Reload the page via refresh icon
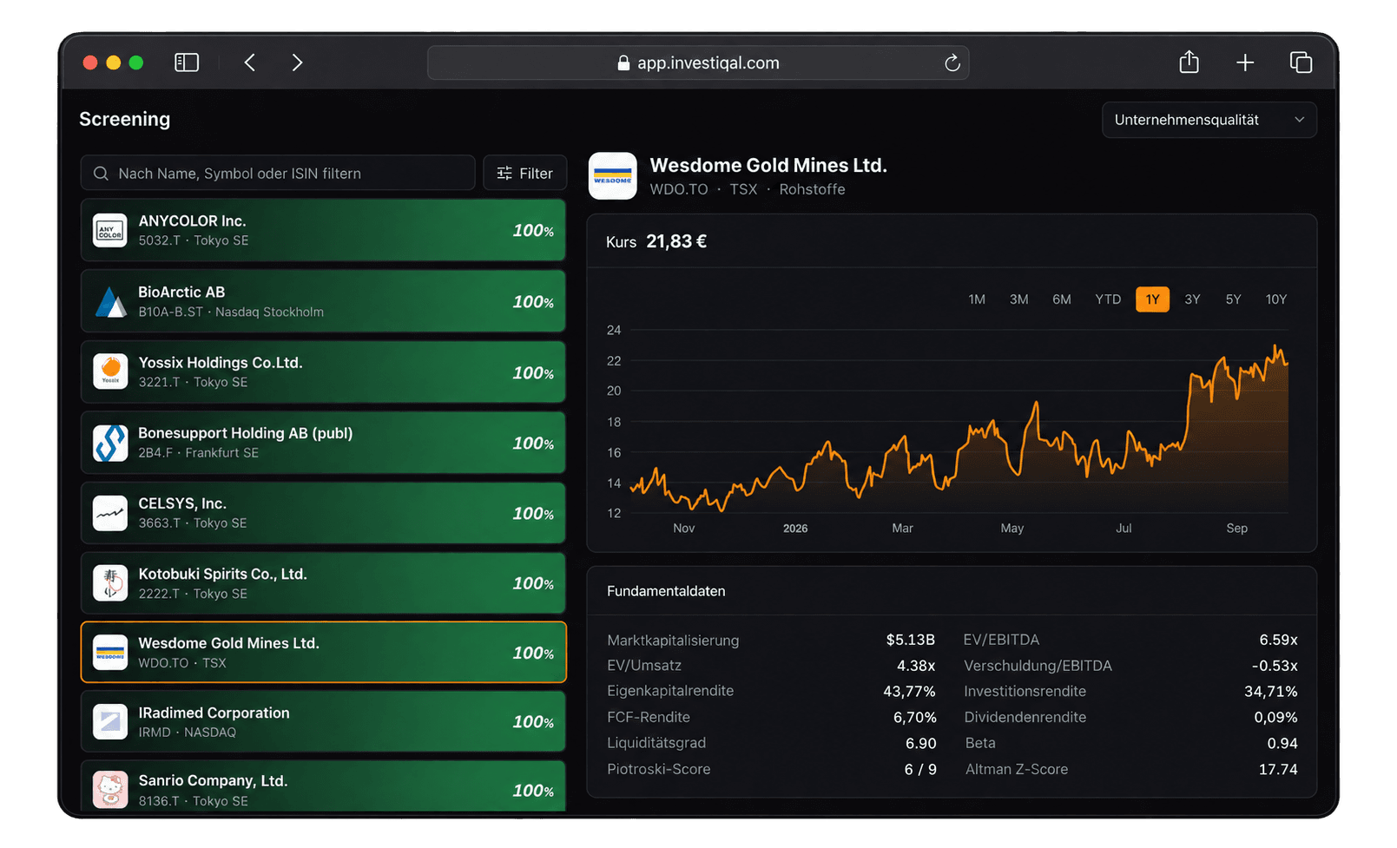The image size is (1397, 848). point(952,62)
